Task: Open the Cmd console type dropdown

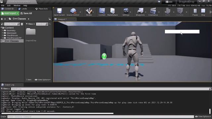Action: (x=3, y=117)
